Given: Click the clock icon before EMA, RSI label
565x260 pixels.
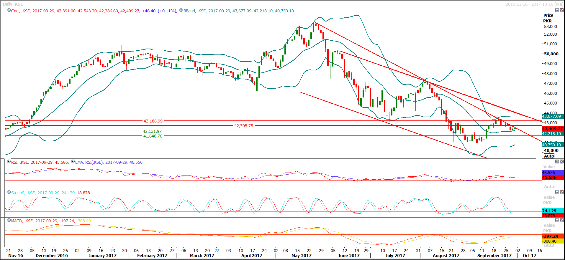Looking at the screenshot, I should [73, 162].
